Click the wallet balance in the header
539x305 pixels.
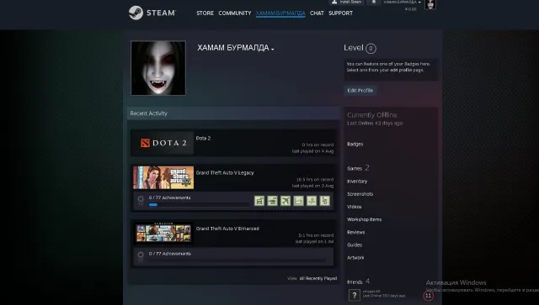point(410,9)
